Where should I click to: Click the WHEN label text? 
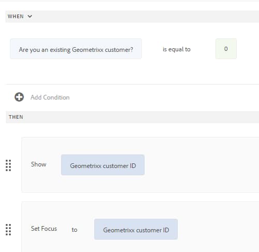pos(16,17)
